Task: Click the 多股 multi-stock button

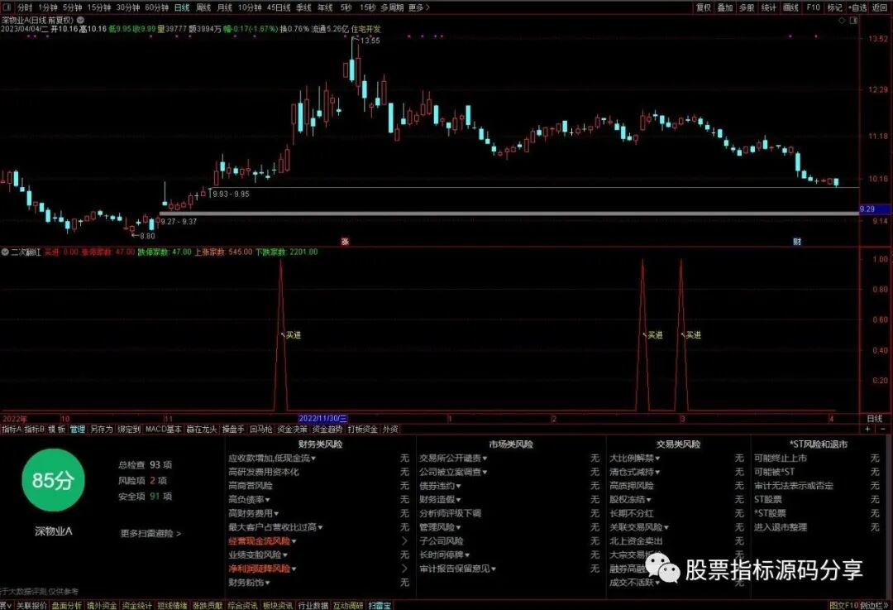Action: [747, 7]
